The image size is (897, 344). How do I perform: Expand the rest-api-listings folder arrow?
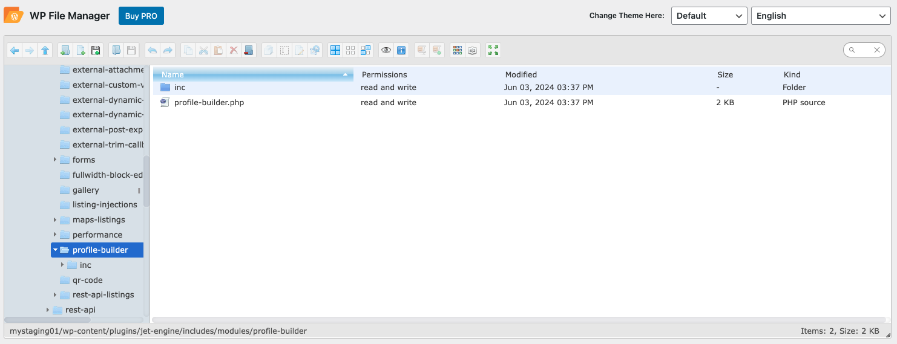tap(55, 295)
